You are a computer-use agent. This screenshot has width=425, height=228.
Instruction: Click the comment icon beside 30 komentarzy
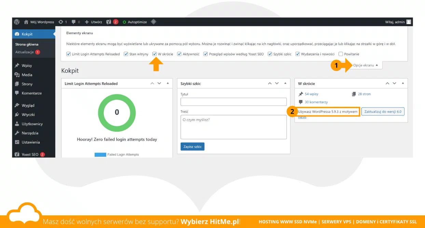[301, 102]
